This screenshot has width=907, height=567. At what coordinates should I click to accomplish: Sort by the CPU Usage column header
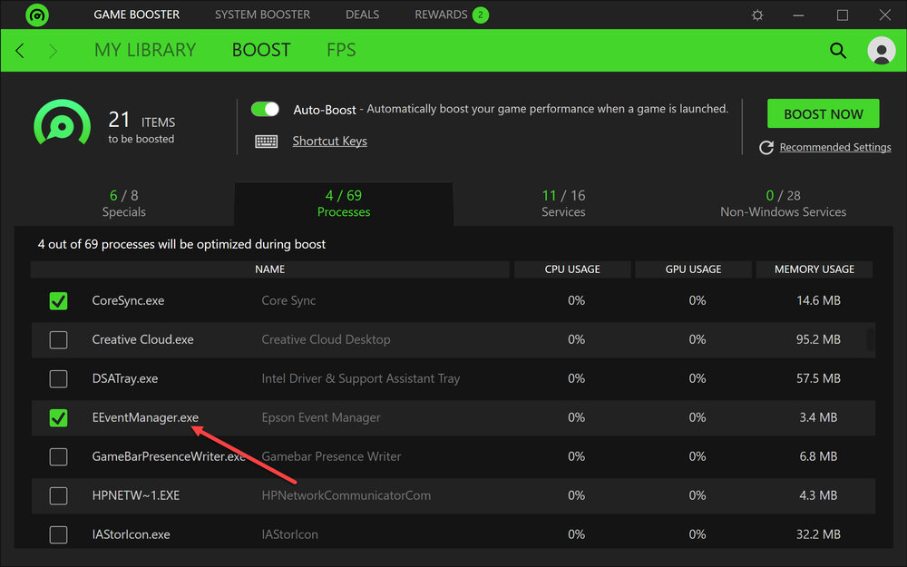(572, 269)
